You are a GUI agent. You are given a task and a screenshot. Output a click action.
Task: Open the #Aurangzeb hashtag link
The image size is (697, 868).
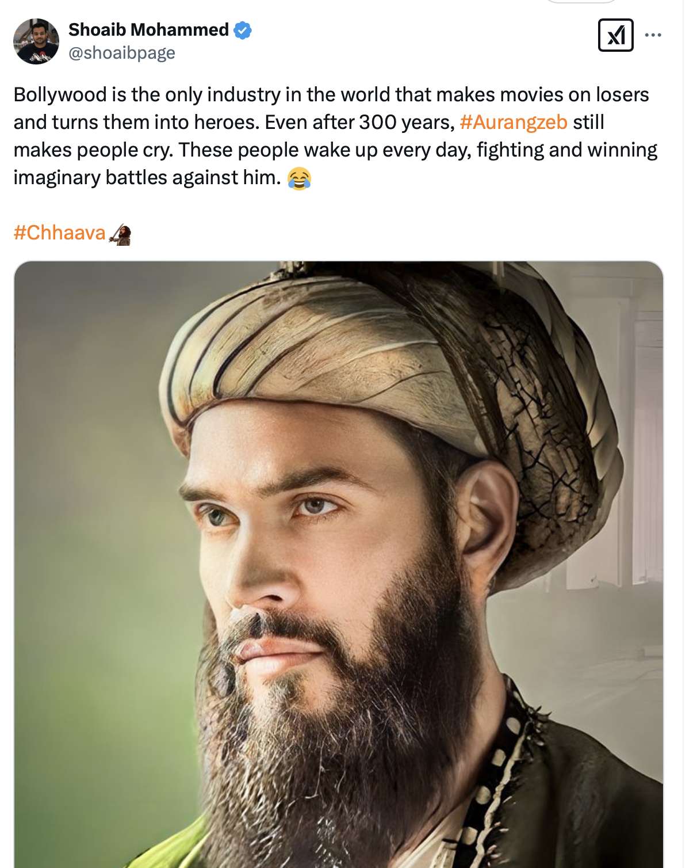513,122
